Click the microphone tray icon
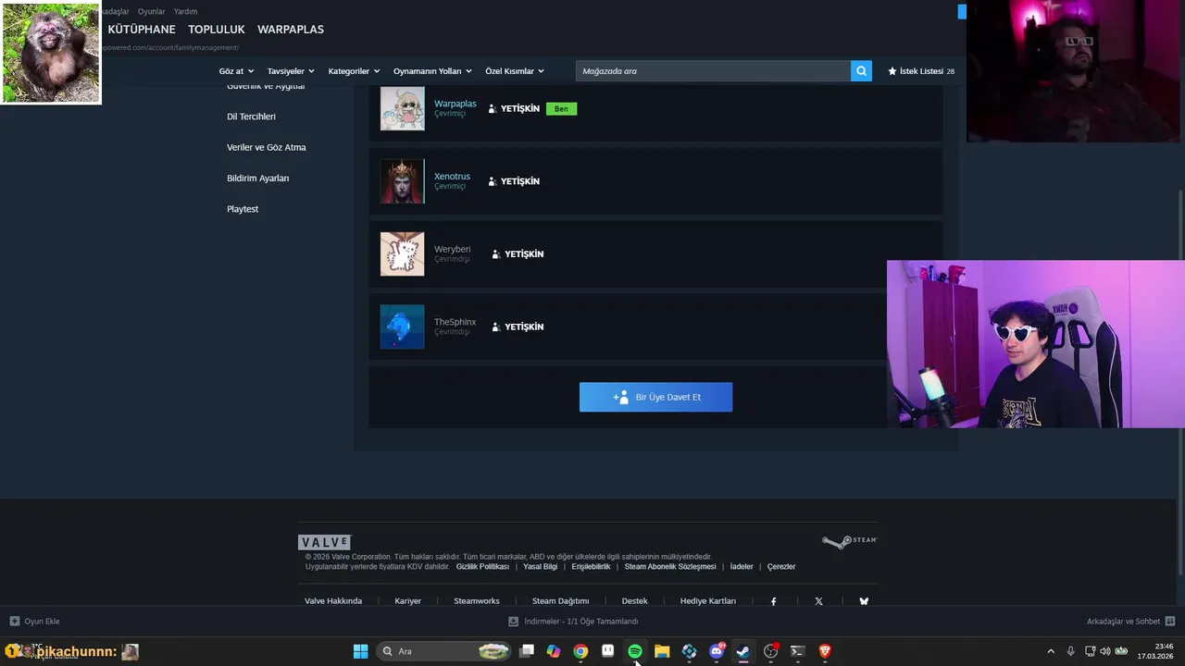Screen dimensions: 1185x666 pos(1070,651)
